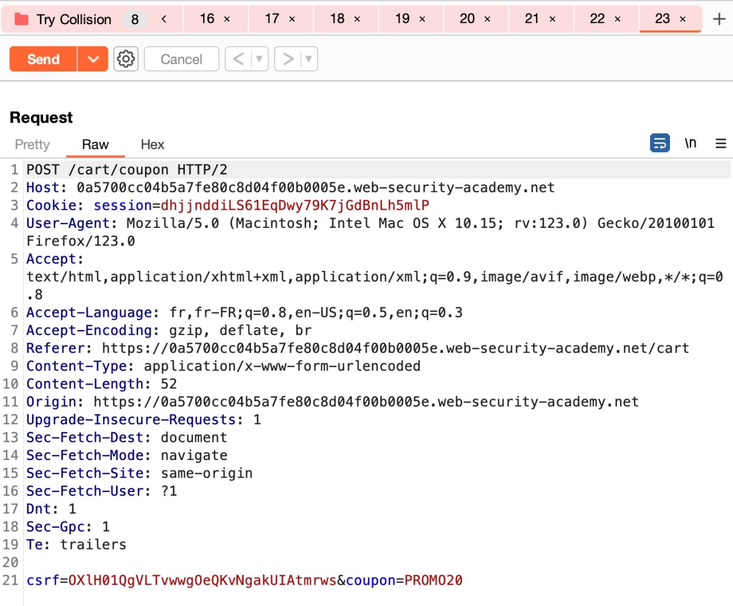Image resolution: width=733 pixels, height=606 pixels.
Task: Open the Repeater settings gear icon
Action: click(x=126, y=59)
